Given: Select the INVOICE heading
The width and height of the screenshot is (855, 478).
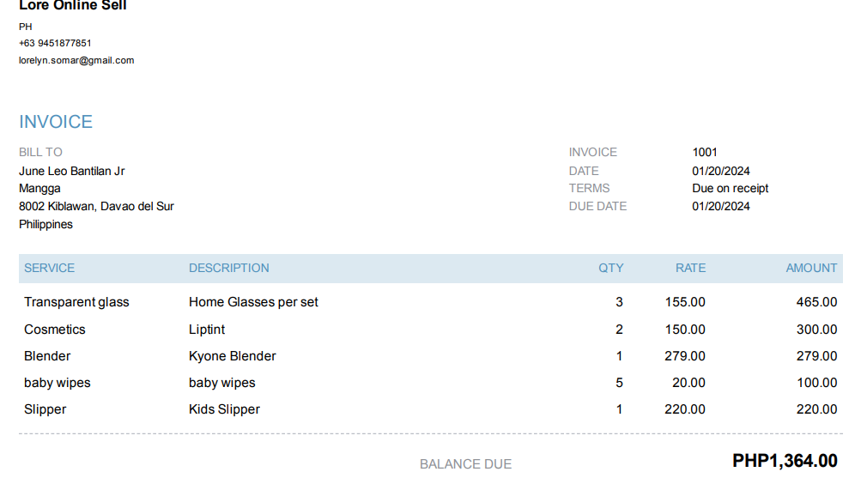Looking at the screenshot, I should coord(56,122).
